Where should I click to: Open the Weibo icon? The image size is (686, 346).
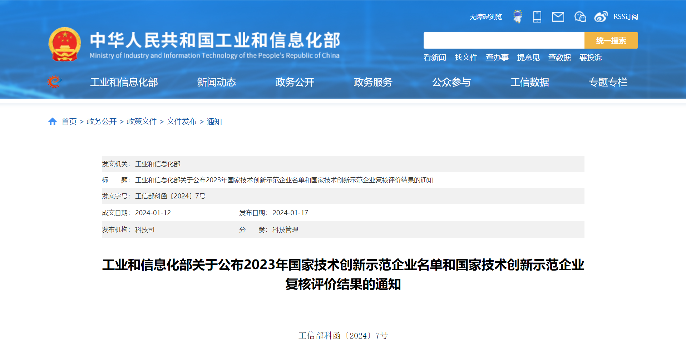coord(601,17)
